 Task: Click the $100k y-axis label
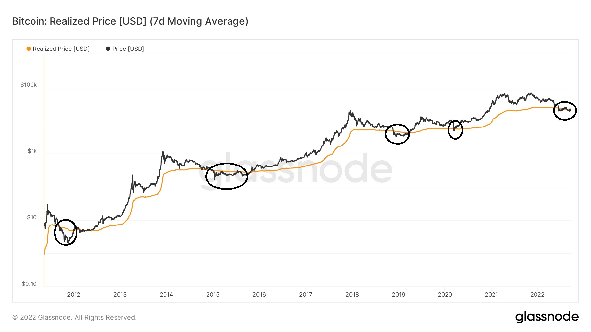pyautogui.click(x=29, y=85)
